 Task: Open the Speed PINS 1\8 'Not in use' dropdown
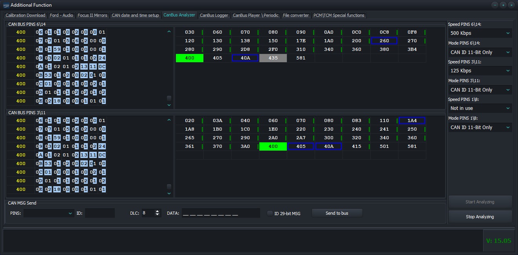click(480, 108)
